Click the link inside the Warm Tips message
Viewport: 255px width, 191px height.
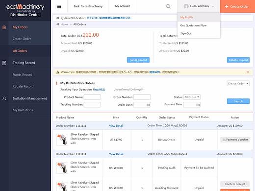(155, 72)
